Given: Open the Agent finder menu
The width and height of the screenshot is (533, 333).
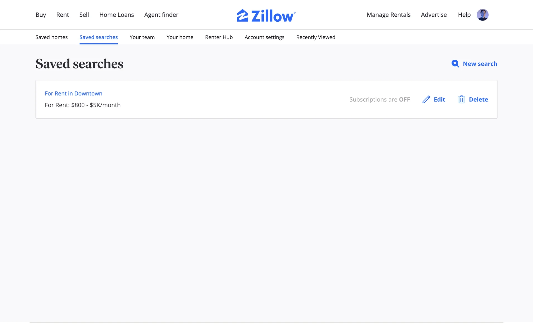Looking at the screenshot, I should point(161,15).
